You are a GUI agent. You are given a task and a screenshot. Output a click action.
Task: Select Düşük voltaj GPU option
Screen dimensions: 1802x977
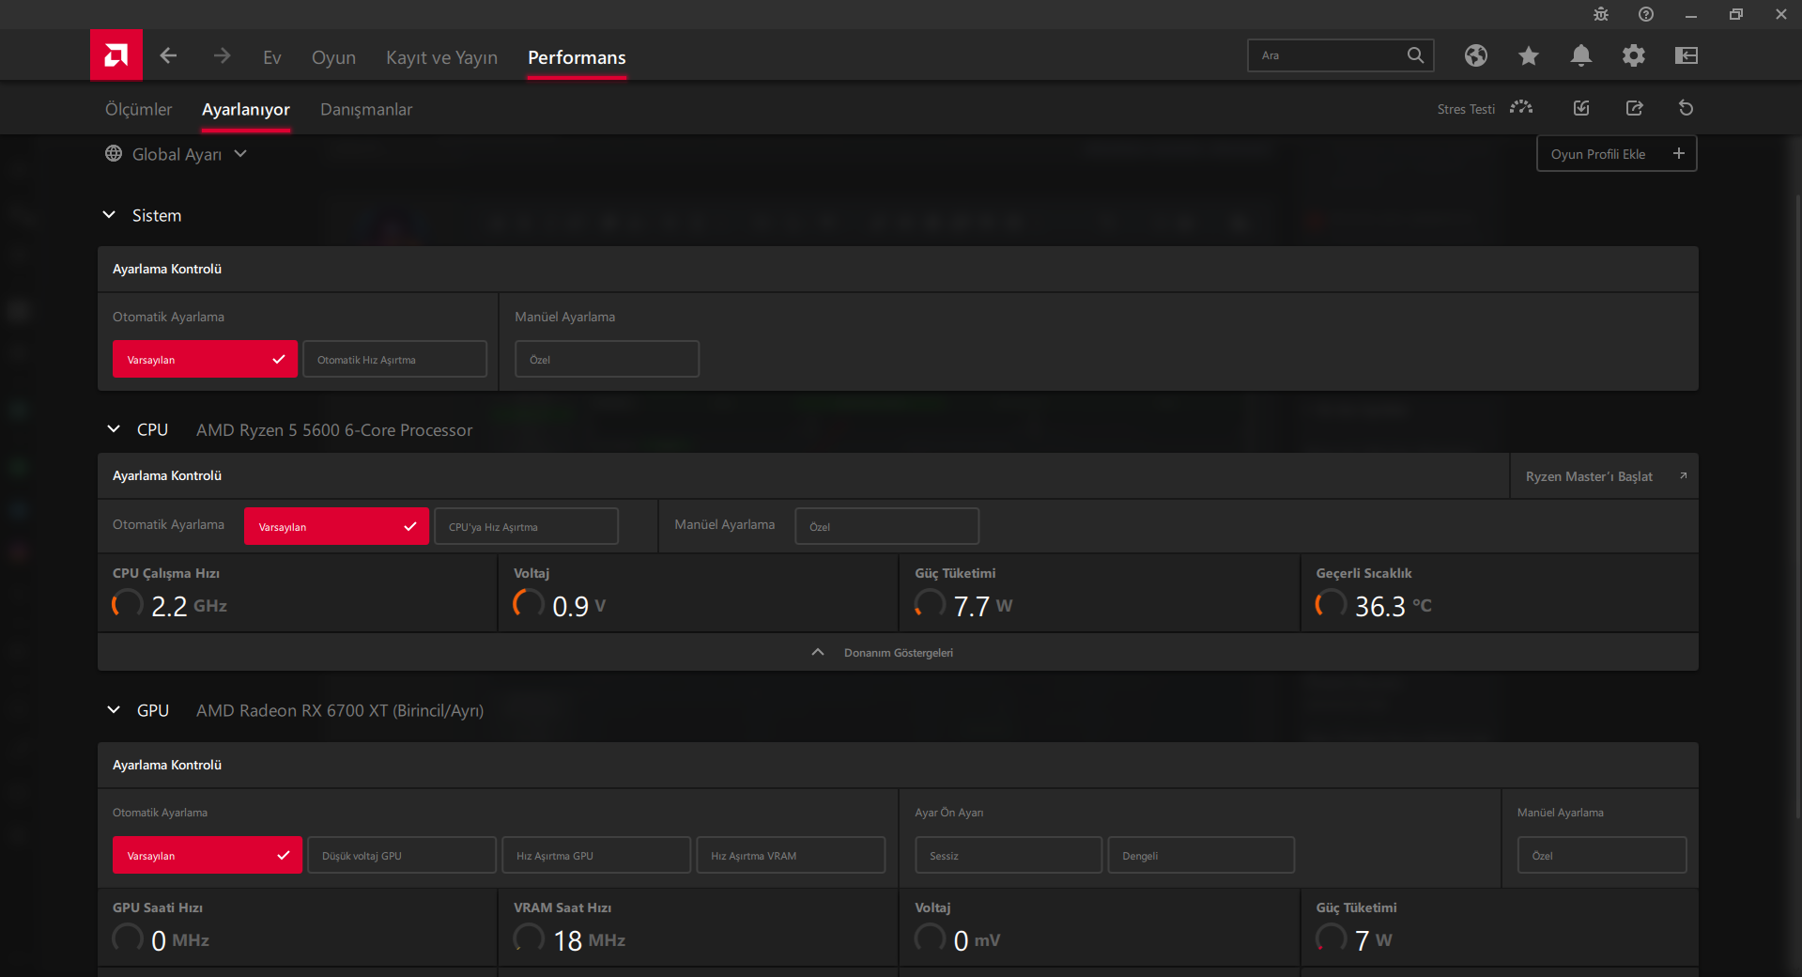(x=402, y=855)
